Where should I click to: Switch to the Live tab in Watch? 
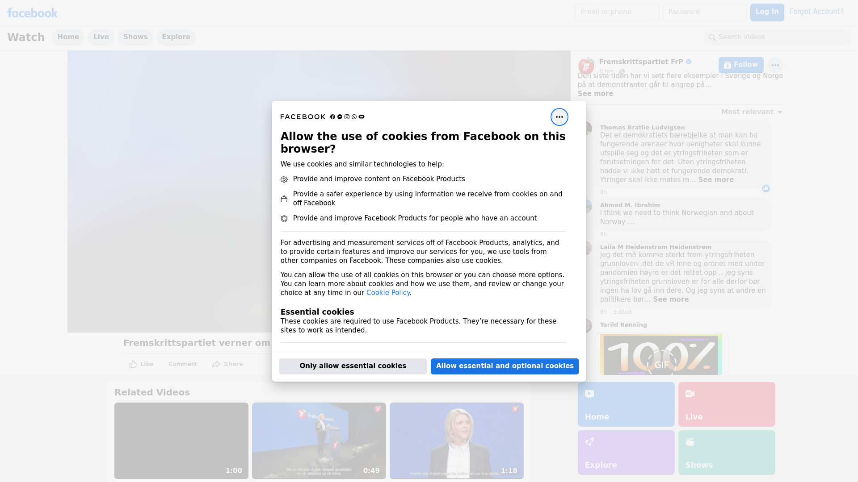click(101, 37)
